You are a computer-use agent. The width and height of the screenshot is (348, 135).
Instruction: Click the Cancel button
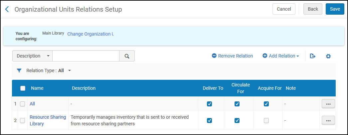pos(284,9)
